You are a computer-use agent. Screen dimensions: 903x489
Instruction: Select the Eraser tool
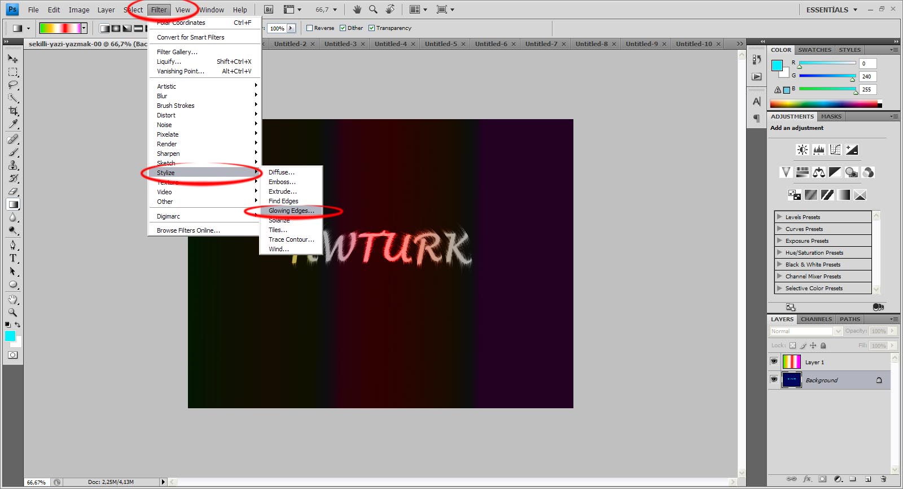[x=13, y=191]
